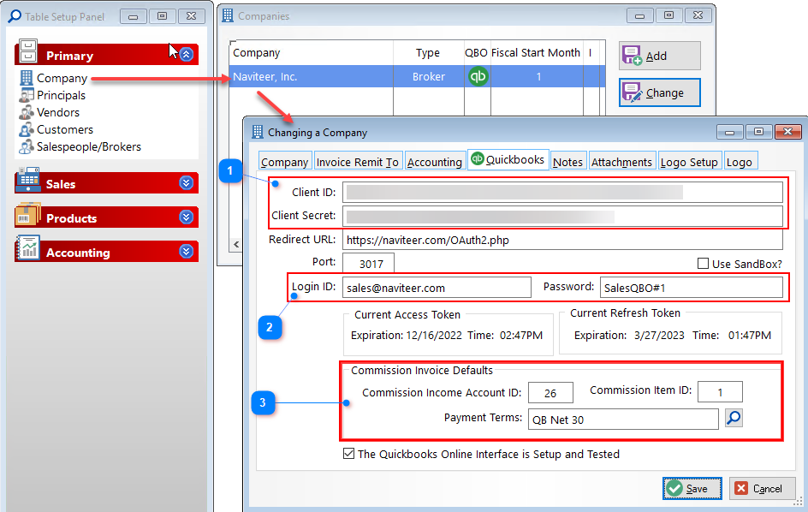The height and width of the screenshot is (512, 808).
Task: Click the Password field
Action: pyautogui.click(x=691, y=288)
